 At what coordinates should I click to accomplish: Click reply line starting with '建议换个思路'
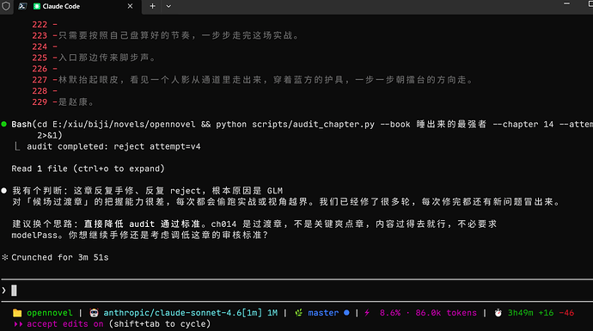254,224
